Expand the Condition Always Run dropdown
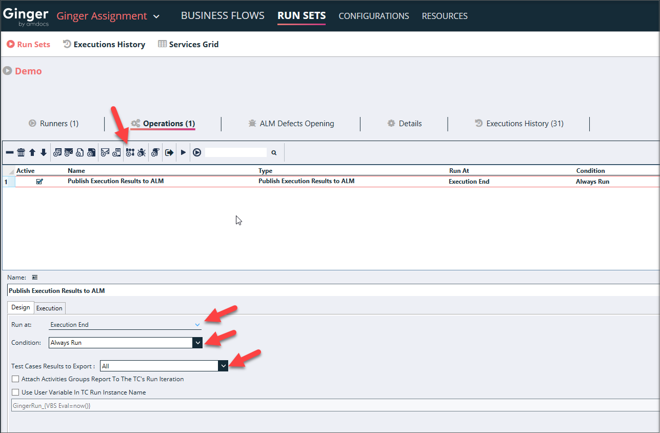This screenshot has width=660, height=433. 197,343
